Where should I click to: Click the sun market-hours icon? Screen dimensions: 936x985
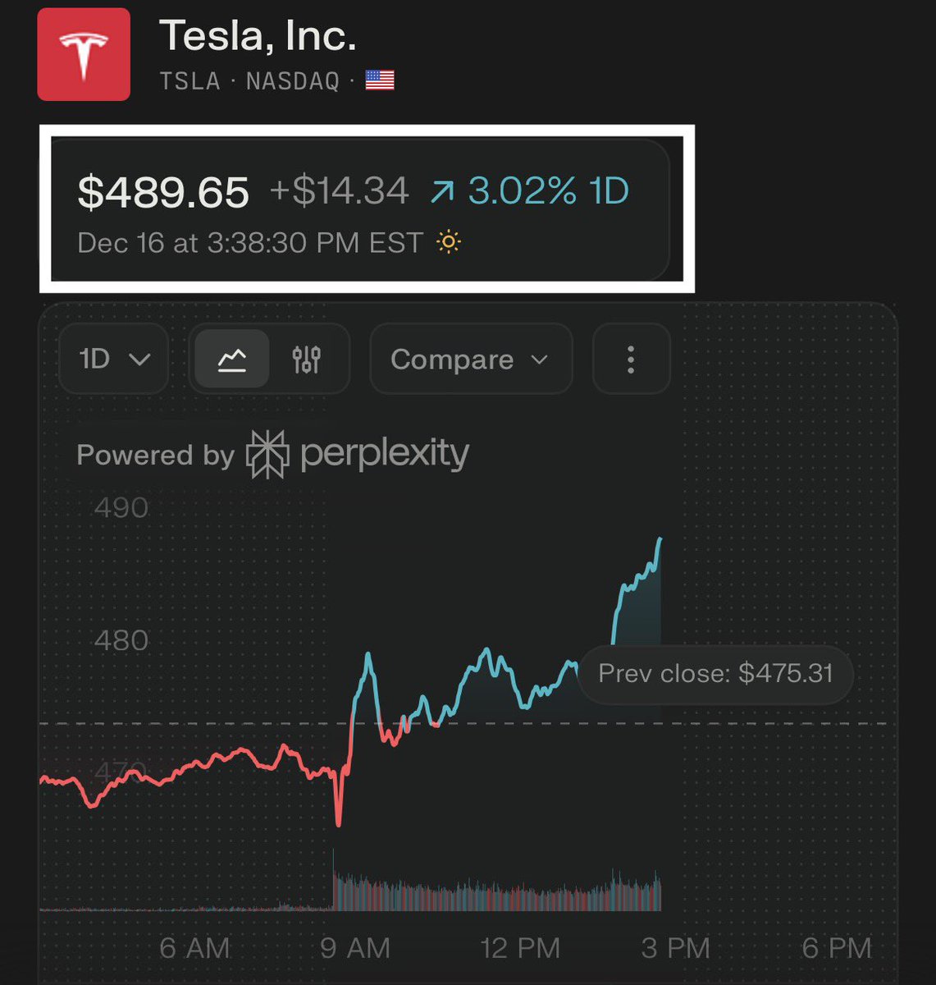coord(449,243)
